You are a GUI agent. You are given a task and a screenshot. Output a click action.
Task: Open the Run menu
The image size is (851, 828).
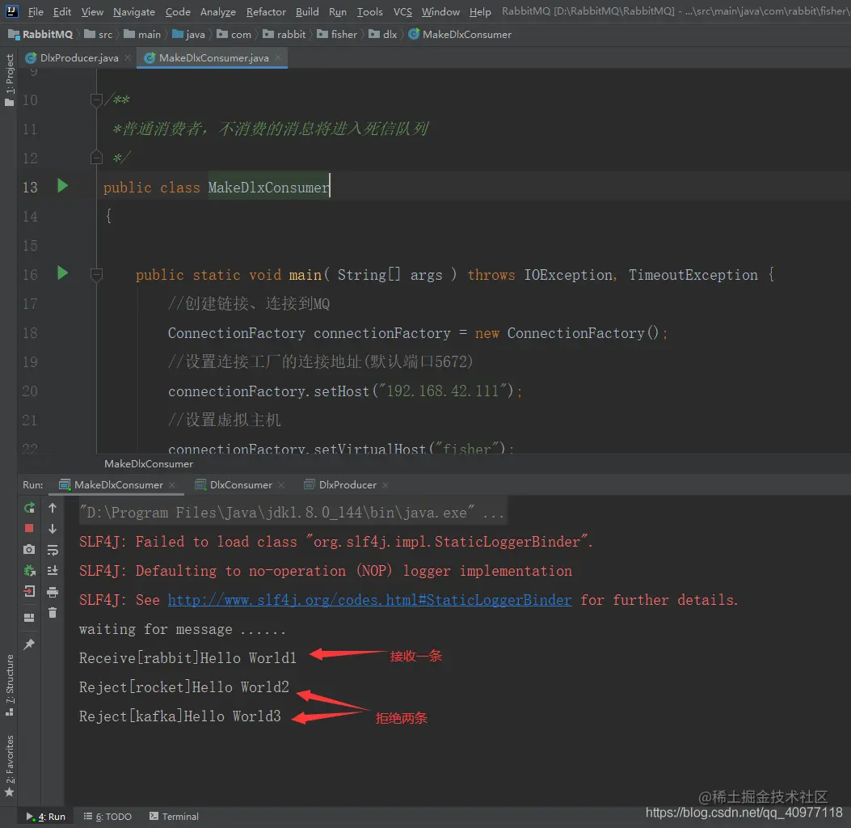click(x=338, y=11)
